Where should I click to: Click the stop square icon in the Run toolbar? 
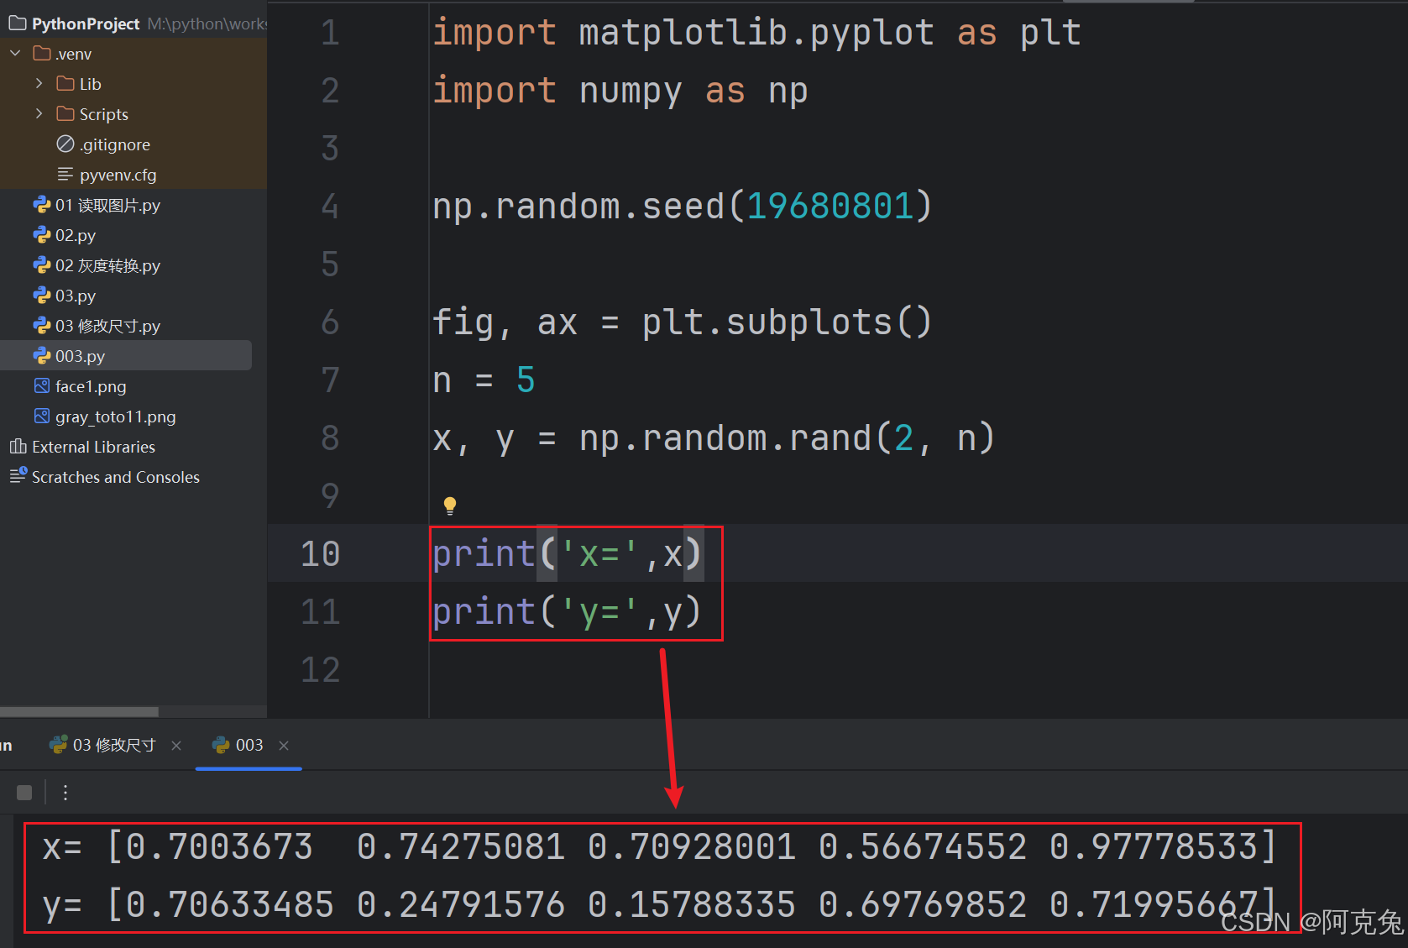coord(24,792)
